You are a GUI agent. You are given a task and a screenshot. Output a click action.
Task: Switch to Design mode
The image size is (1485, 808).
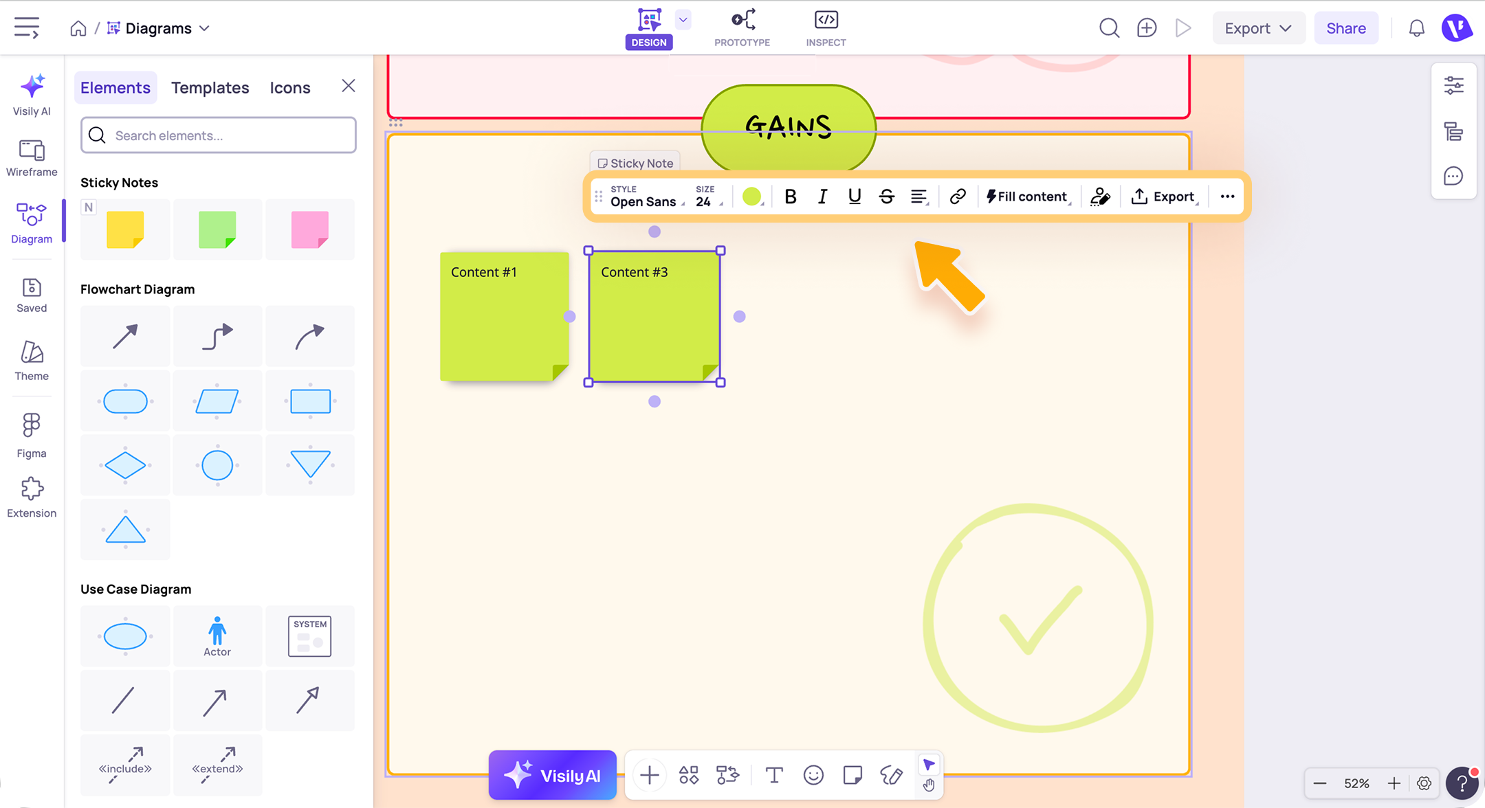tap(649, 28)
